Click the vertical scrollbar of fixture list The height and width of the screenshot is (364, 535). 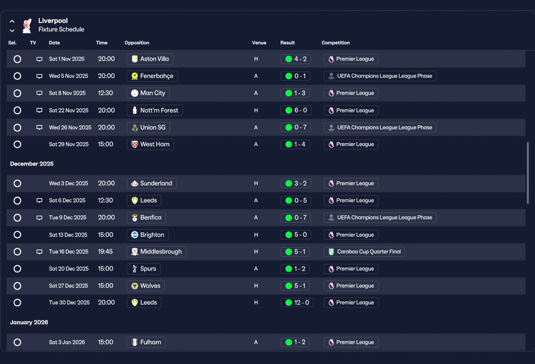527,173
